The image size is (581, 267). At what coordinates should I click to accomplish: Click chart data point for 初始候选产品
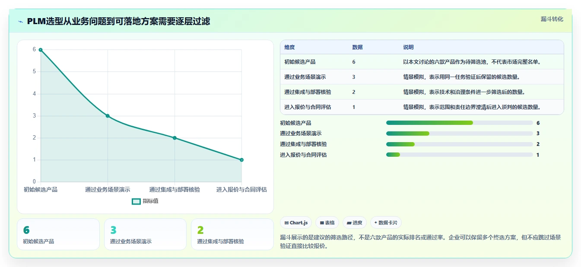pyautogui.click(x=41, y=50)
